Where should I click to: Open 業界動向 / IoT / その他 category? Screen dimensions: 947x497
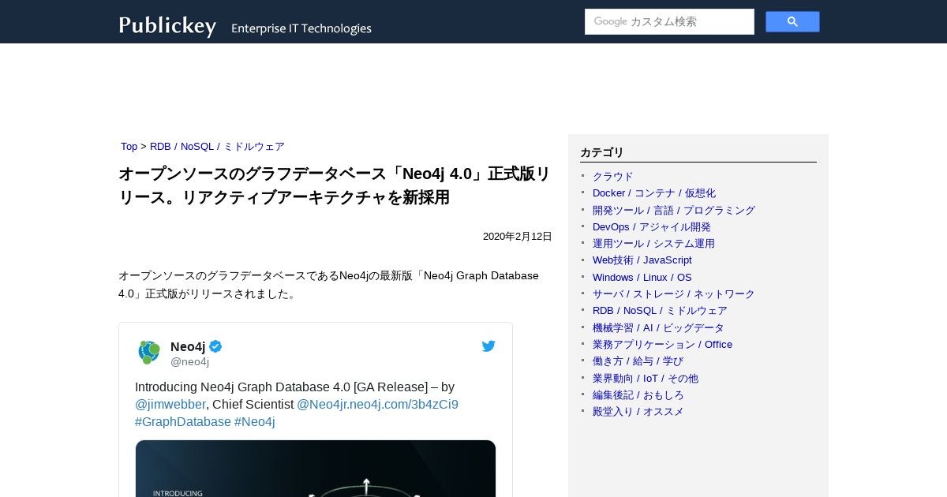[646, 379]
